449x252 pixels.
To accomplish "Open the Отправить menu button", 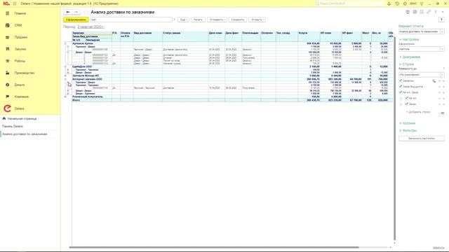I will (217, 20).
